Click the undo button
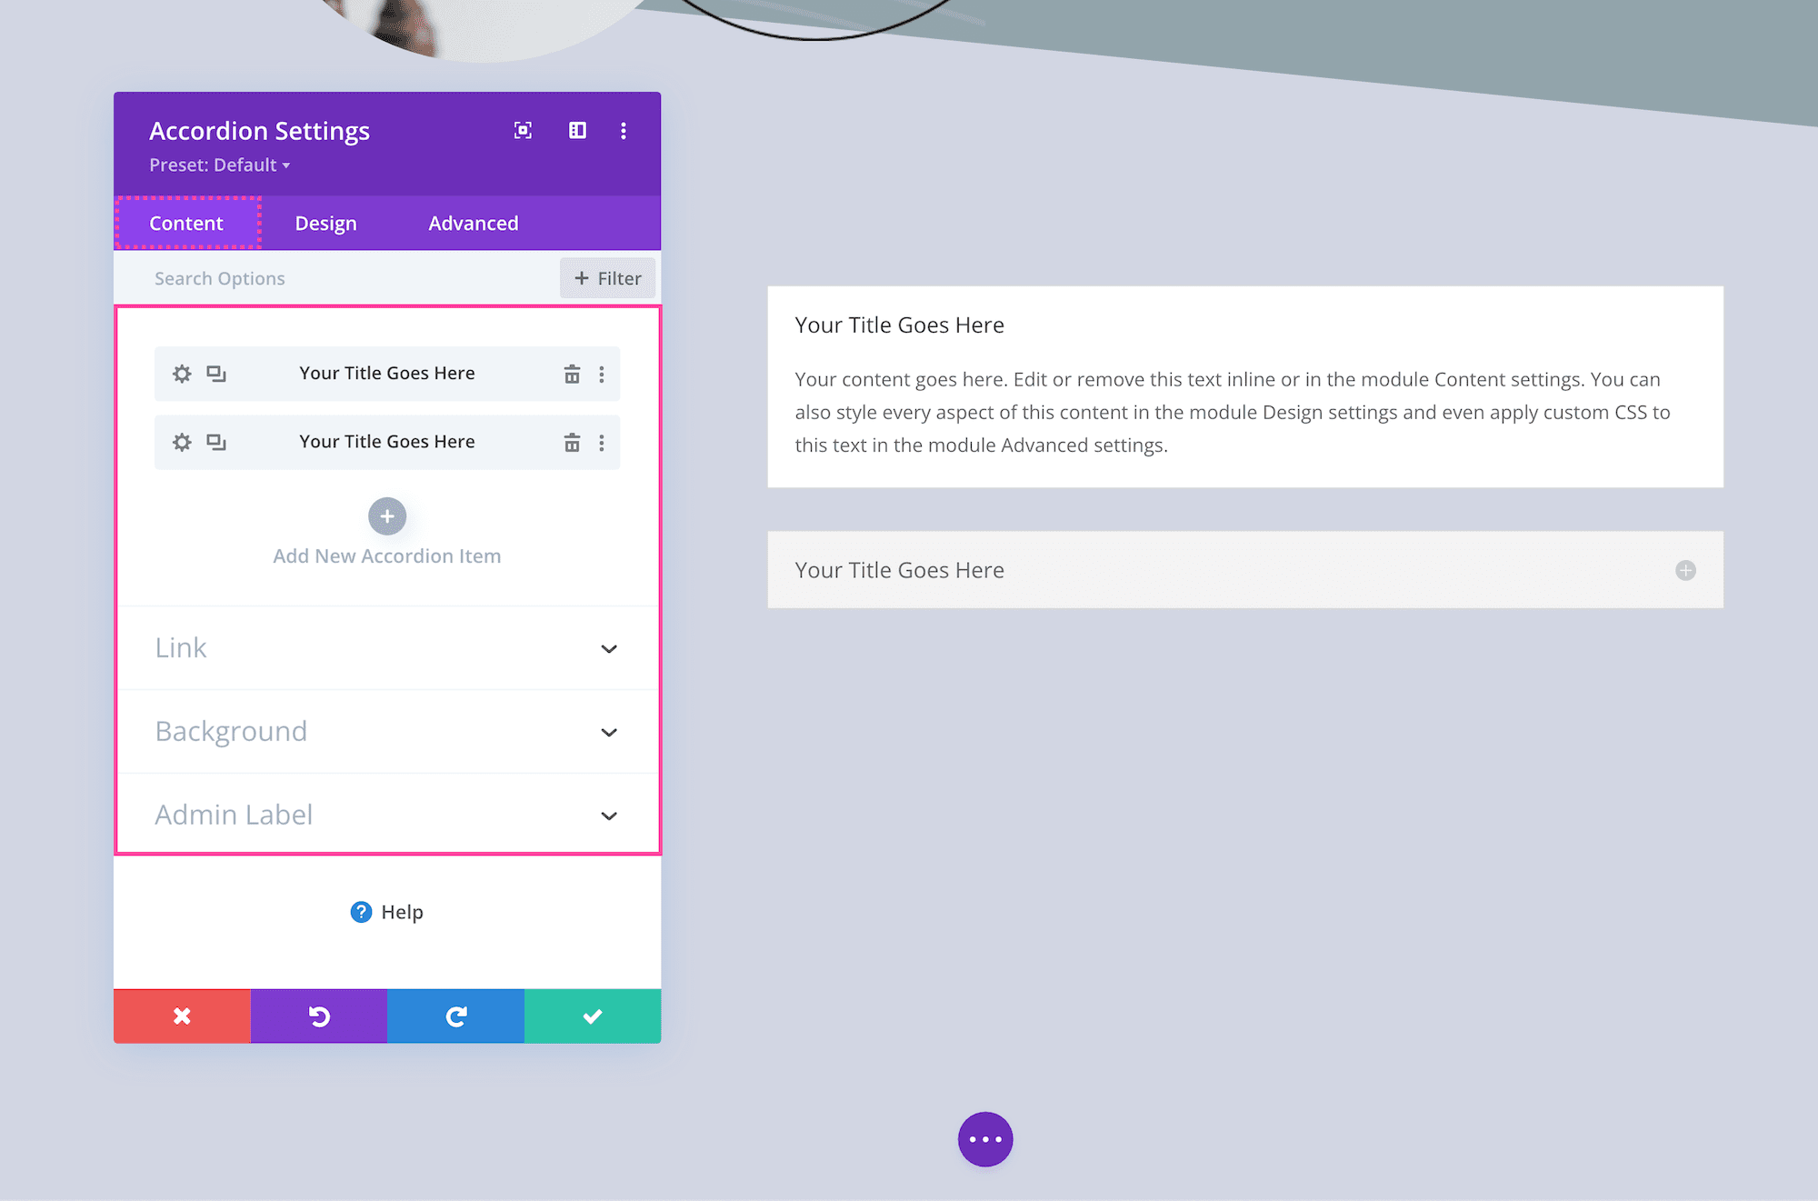1818x1201 pixels. [x=319, y=1015]
